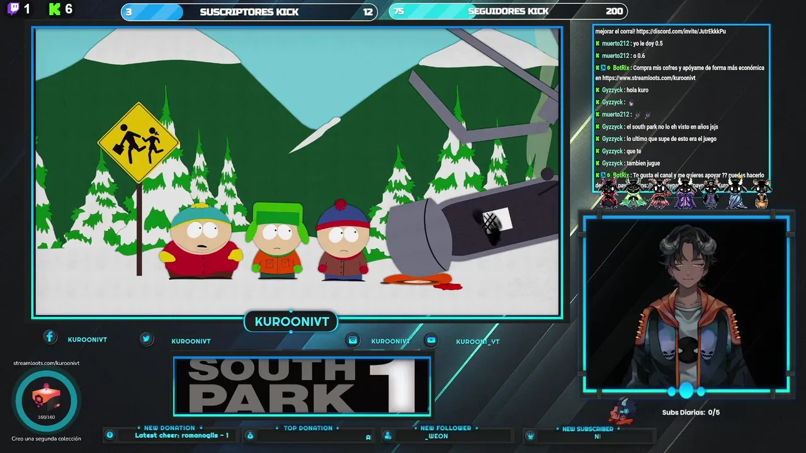806x453 pixels.
Task: Click the NEW DONATION label
Action: click(x=169, y=428)
